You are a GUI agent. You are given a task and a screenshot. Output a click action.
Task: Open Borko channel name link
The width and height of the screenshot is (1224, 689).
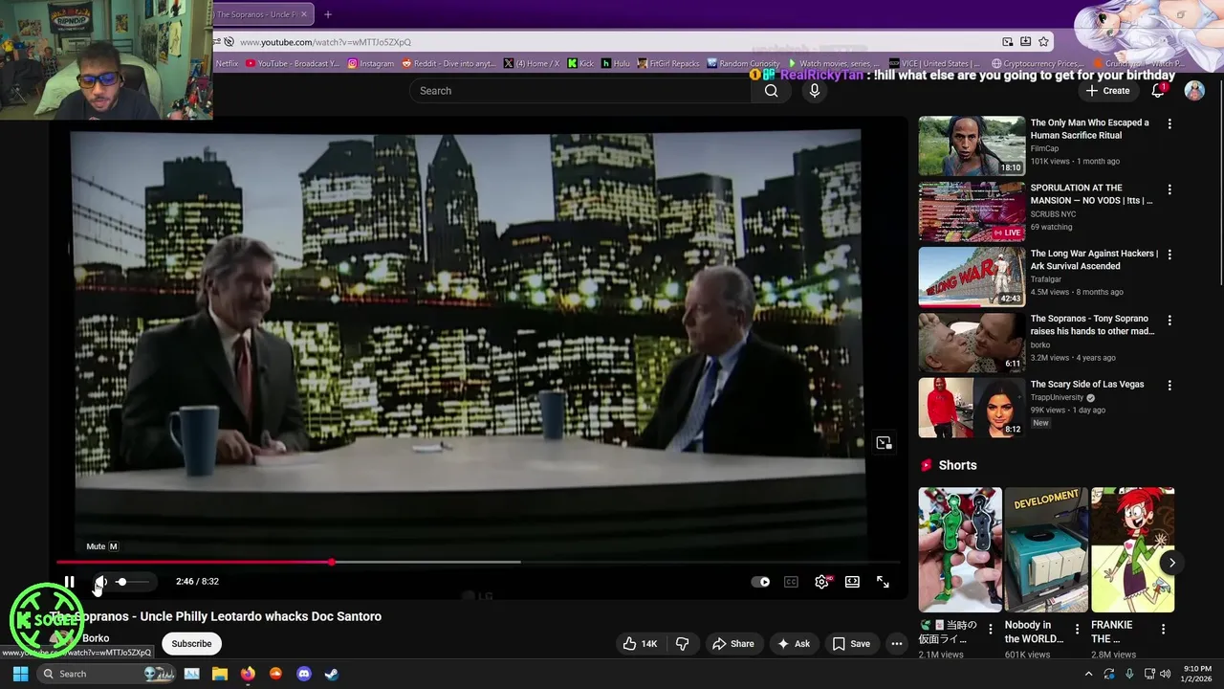[x=96, y=638]
